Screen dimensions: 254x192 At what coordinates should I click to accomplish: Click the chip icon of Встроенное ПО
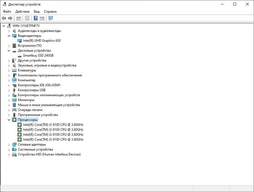14,46
